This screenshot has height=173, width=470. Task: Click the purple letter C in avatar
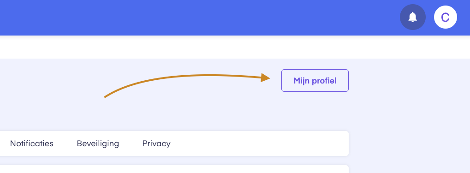[446, 18]
